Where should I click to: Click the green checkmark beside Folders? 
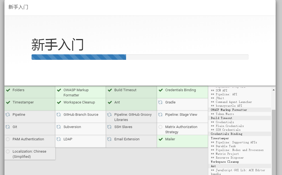click(x=8, y=90)
